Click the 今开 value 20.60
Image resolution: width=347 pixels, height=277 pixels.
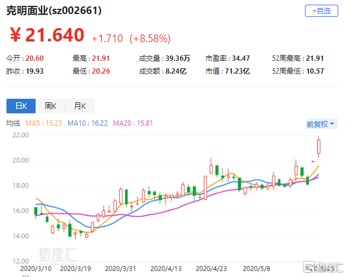click(34, 58)
